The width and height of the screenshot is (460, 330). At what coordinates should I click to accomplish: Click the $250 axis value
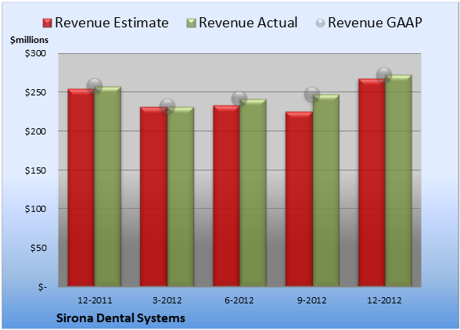pos(35,92)
